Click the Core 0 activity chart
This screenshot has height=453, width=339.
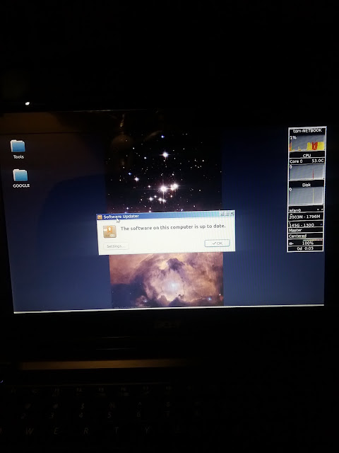(x=307, y=172)
